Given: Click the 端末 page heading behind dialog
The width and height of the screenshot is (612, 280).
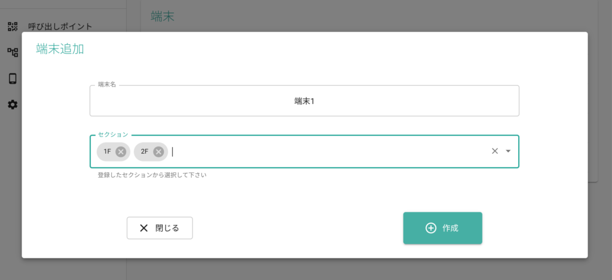Looking at the screenshot, I should (163, 16).
